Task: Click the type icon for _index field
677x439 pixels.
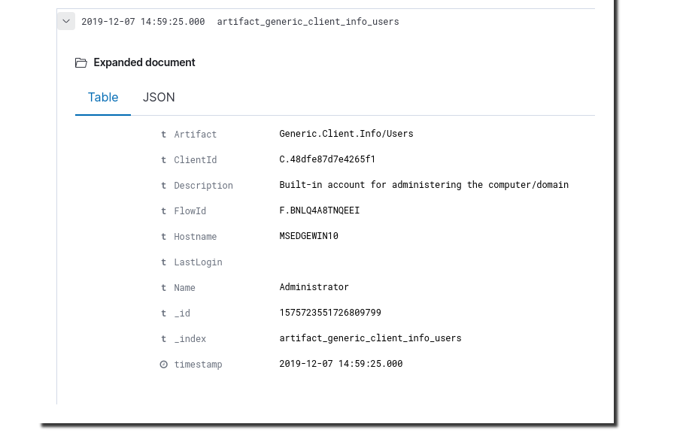Action: 164,339
